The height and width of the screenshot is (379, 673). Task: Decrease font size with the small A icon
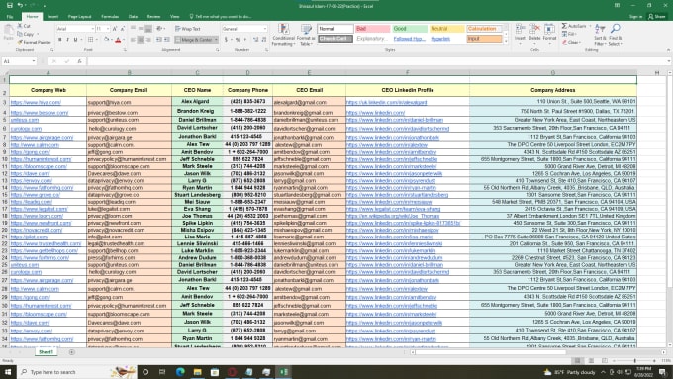pos(123,29)
